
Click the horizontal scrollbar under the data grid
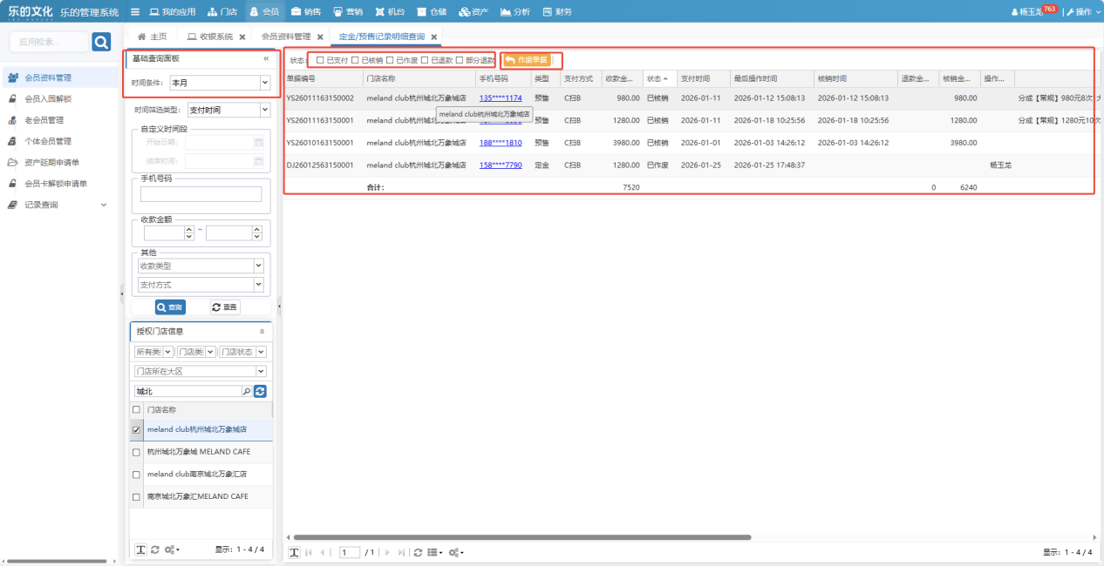[x=521, y=537]
